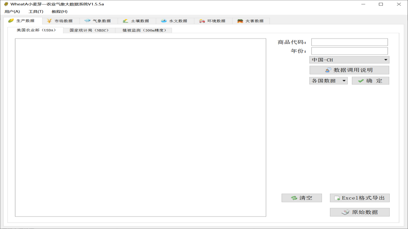
Task: Open the 市场数据 tab
Action: [60, 21]
